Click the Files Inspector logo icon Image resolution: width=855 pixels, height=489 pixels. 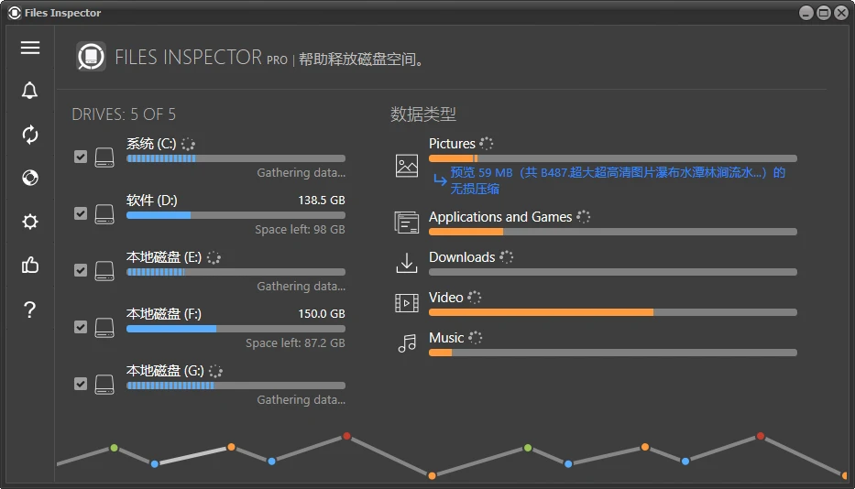pyautogui.click(x=91, y=56)
